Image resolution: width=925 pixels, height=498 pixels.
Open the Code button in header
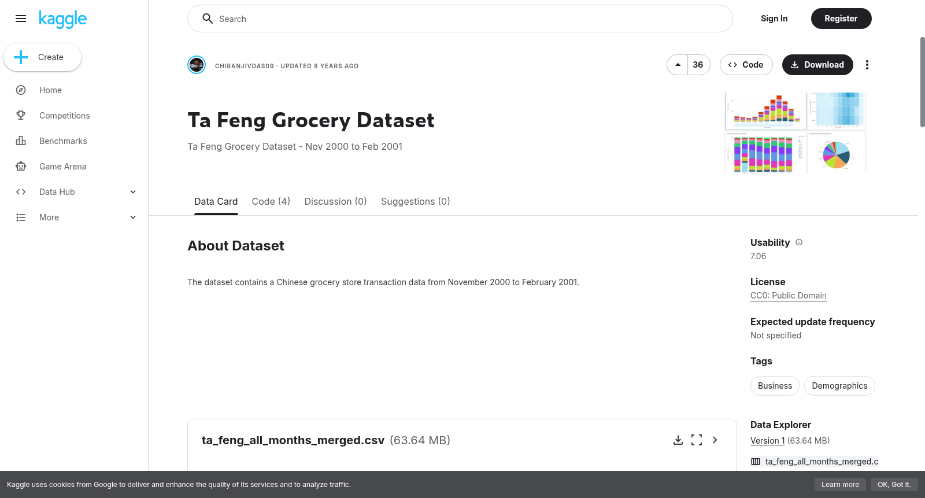tap(746, 65)
